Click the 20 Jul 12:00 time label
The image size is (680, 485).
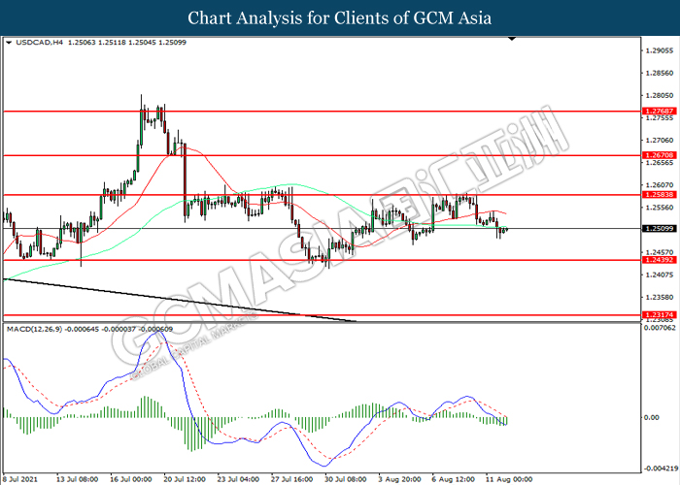coord(184,478)
